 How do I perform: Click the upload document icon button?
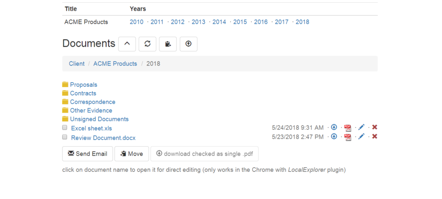click(189, 44)
